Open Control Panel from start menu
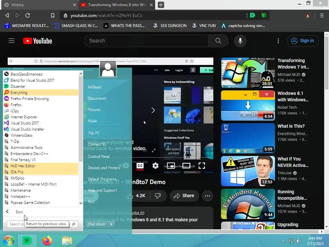The image size is (329, 247). 99,157
